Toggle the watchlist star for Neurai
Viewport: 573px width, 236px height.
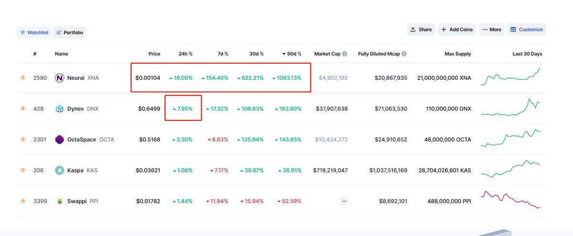(22, 78)
